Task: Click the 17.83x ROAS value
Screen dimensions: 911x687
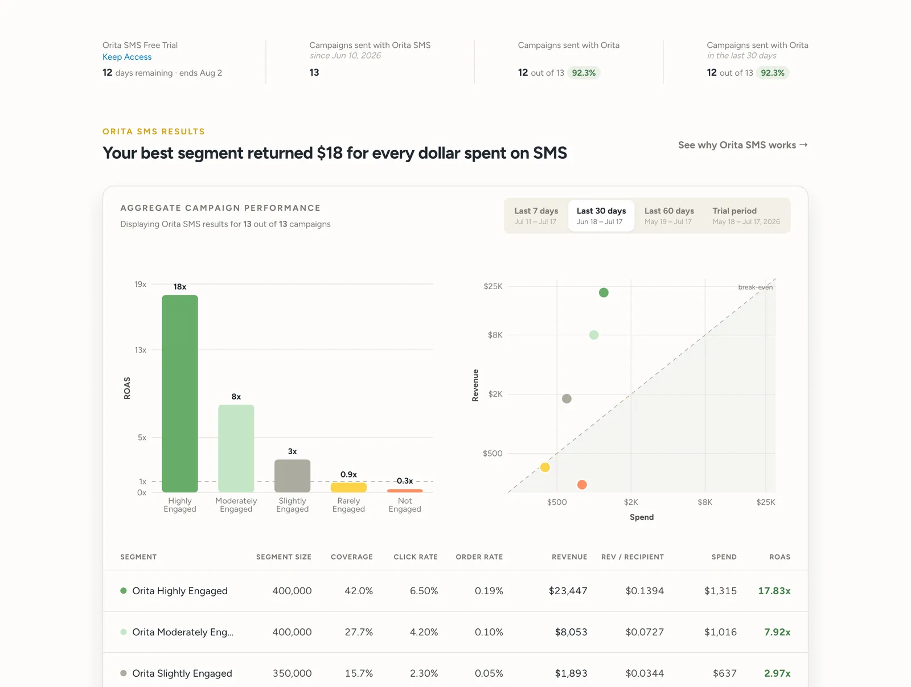Action: 774,591
